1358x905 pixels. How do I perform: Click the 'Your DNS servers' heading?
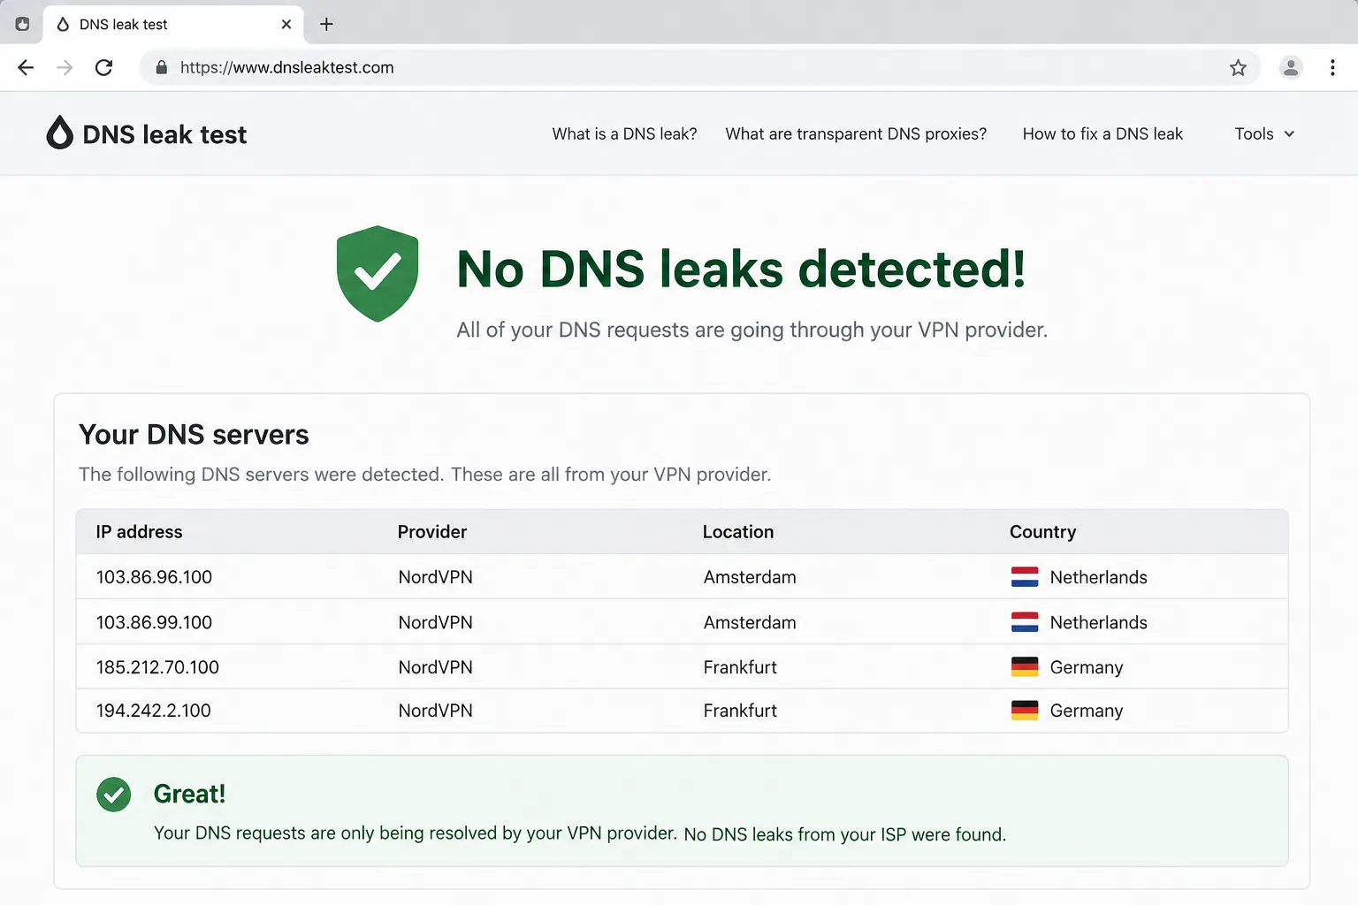(194, 435)
